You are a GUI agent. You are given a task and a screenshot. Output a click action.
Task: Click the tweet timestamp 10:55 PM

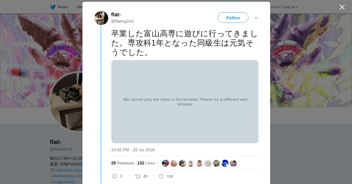[133, 150]
